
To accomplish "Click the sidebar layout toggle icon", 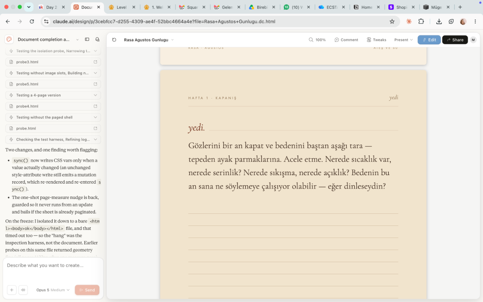I will pos(87,39).
